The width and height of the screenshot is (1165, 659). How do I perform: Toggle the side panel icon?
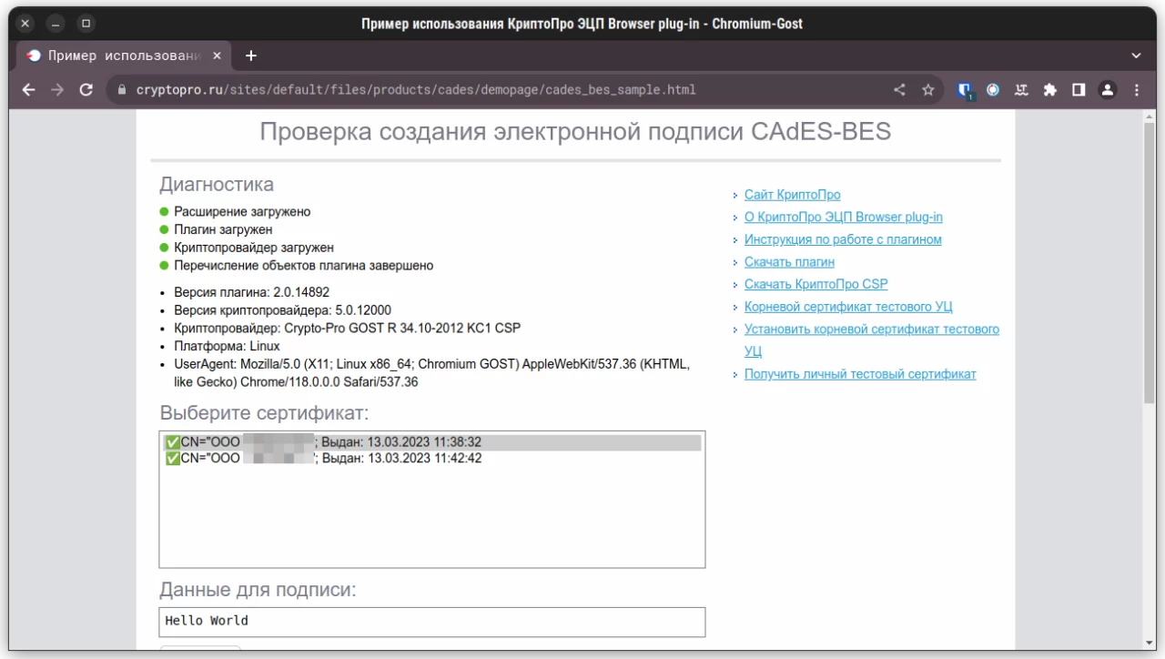click(x=1079, y=90)
